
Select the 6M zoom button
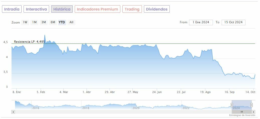[x=53, y=22]
